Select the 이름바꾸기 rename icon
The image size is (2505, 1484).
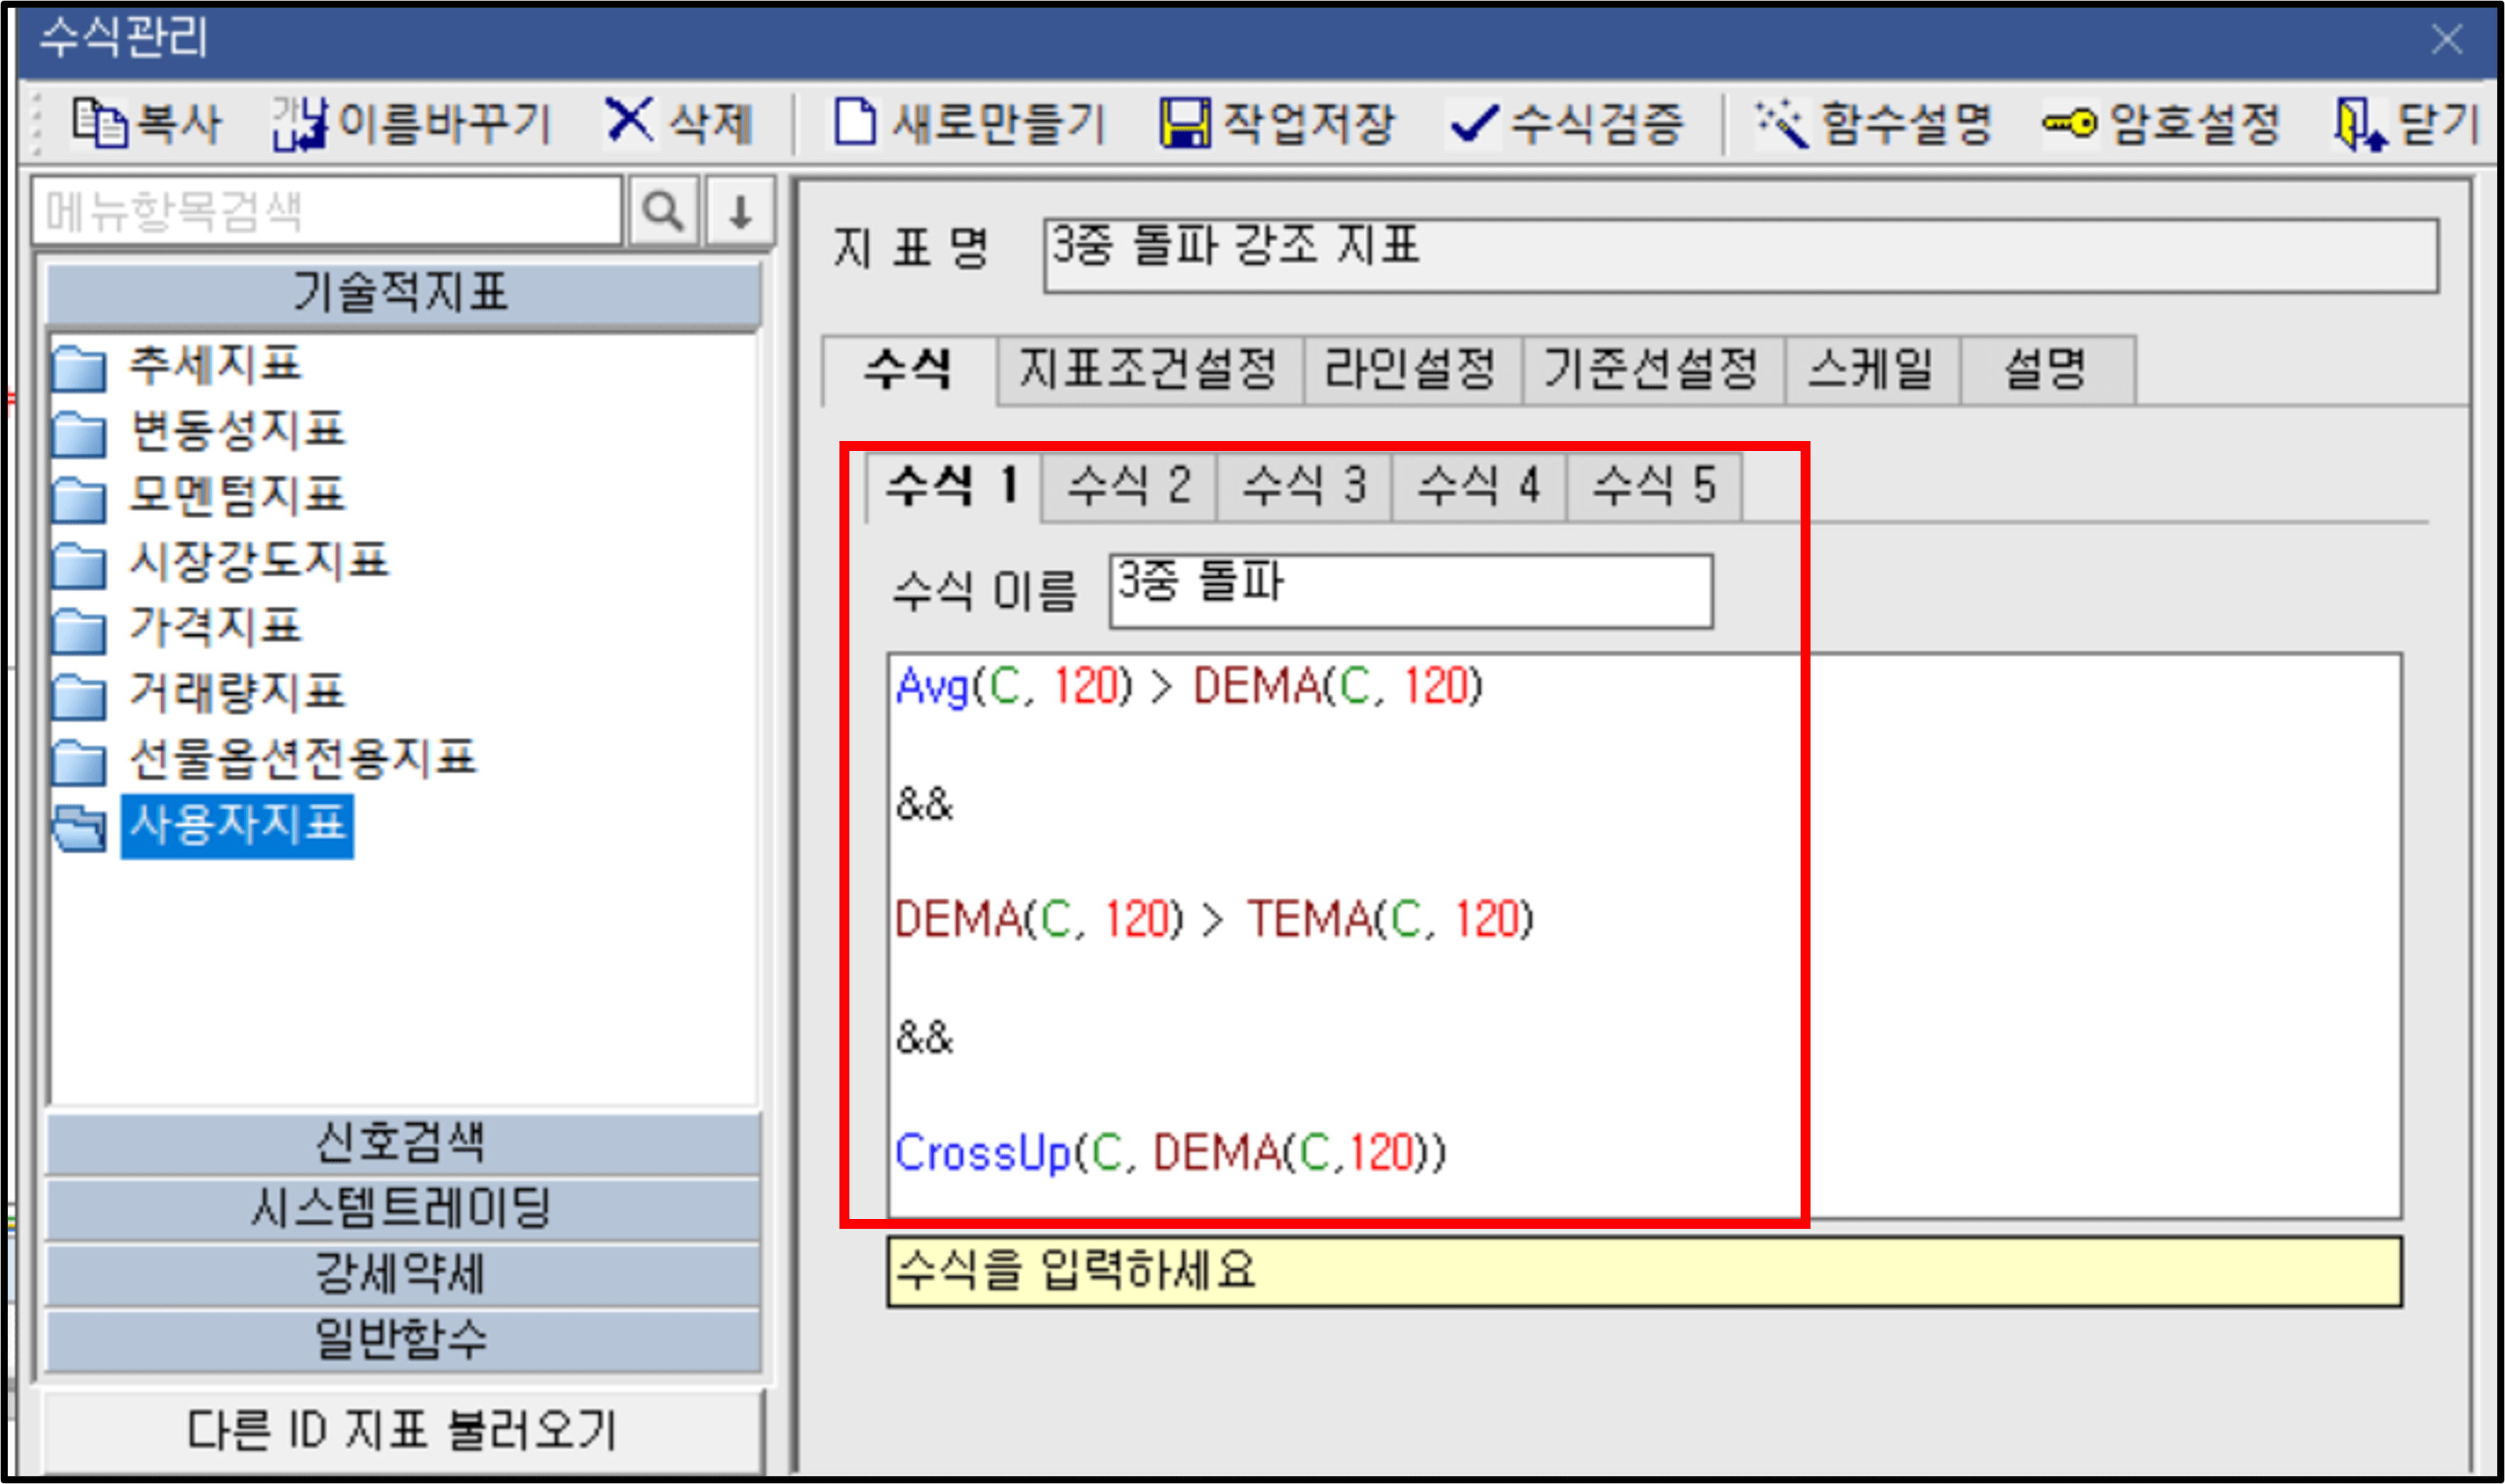pyautogui.click(x=298, y=122)
